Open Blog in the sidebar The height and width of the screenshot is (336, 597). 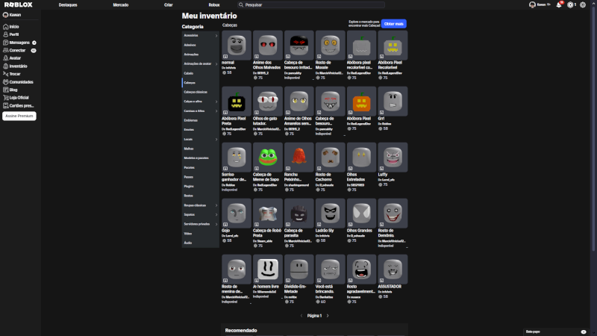tap(13, 90)
